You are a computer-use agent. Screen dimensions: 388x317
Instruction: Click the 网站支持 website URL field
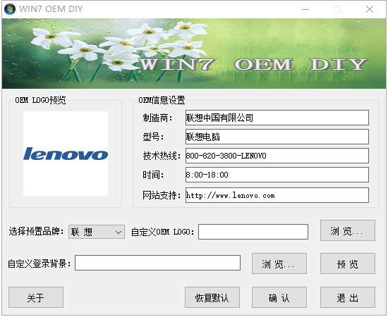277,195
